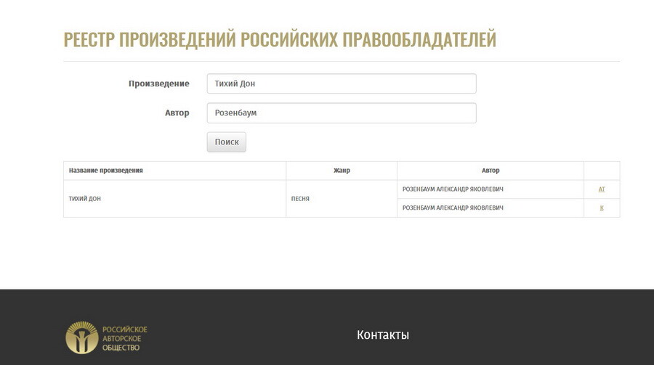Screen dimensions: 654x365
Task: Click the Автор column header in results table
Action: (x=490, y=171)
